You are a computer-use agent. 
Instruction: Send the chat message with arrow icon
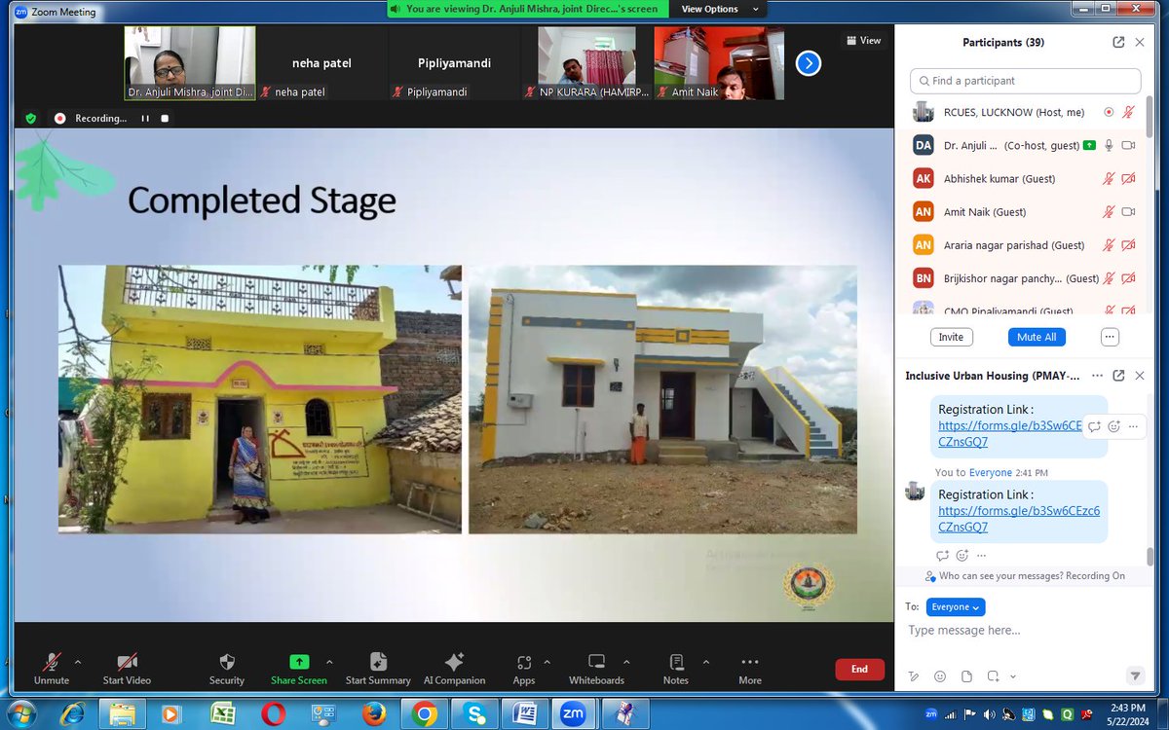point(1135,675)
